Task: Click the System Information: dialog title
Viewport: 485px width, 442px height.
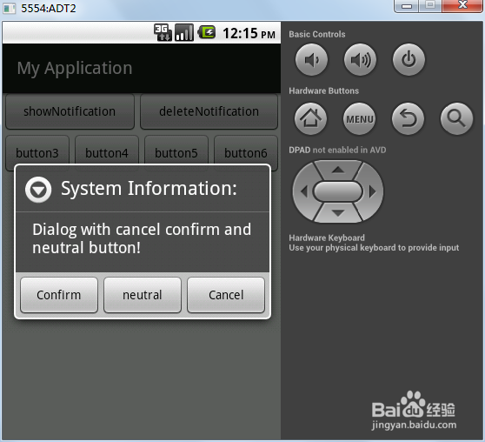Action: pos(149,188)
